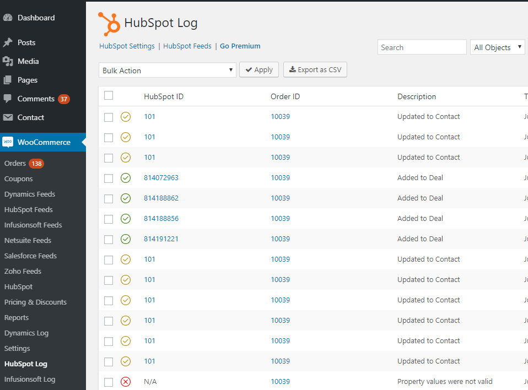The height and width of the screenshot is (390, 528).
Task: Sort by Order ID column header
Action: point(285,96)
